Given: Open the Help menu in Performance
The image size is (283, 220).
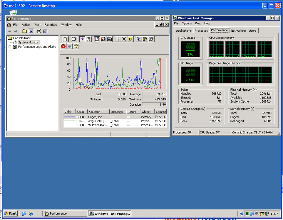Looking at the screenshot, I should tap(78, 25).
